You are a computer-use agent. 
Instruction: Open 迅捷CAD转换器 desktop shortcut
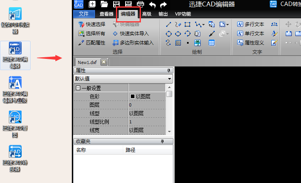tap(15, 159)
